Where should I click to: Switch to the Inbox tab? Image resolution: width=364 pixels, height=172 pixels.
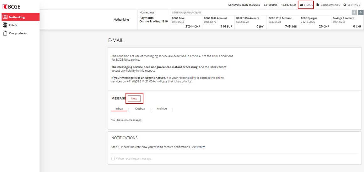click(x=119, y=109)
